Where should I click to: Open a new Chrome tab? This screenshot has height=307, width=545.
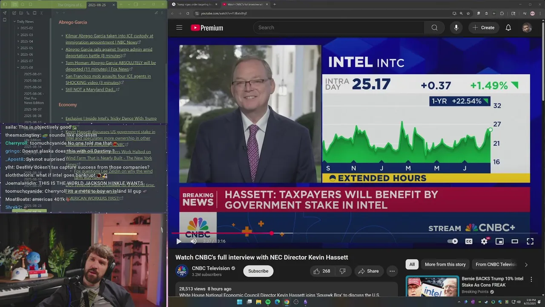point(274,4)
